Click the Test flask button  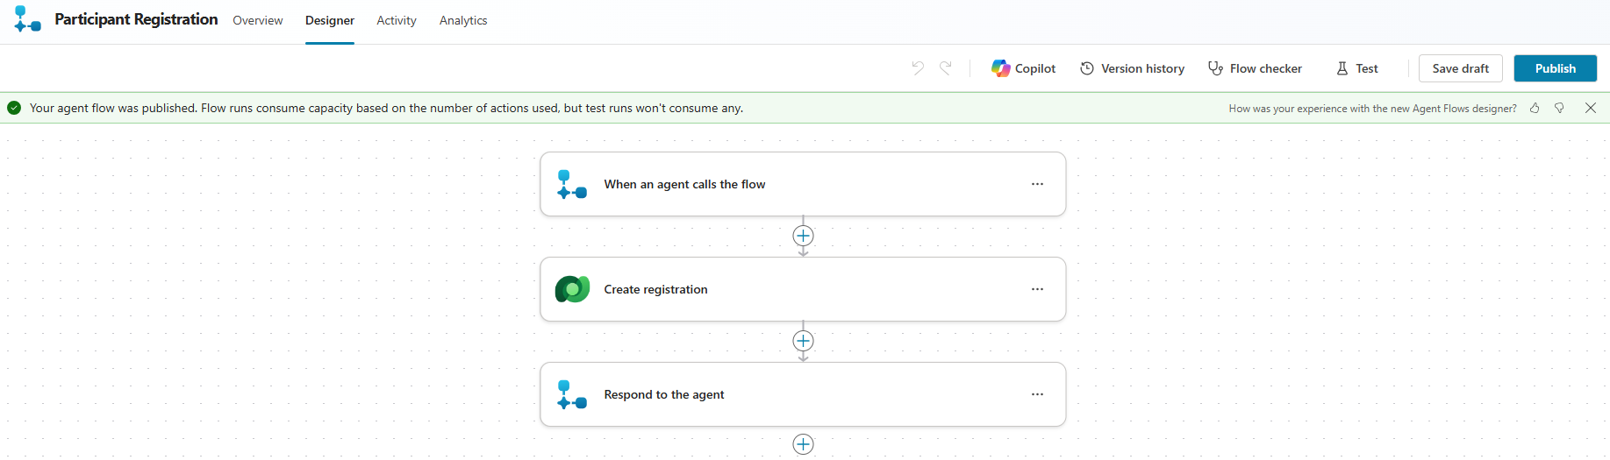[1356, 68]
